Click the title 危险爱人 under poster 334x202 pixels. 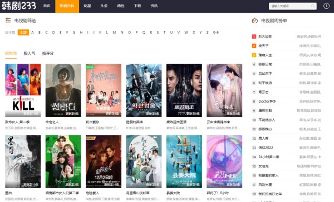pos(92,193)
